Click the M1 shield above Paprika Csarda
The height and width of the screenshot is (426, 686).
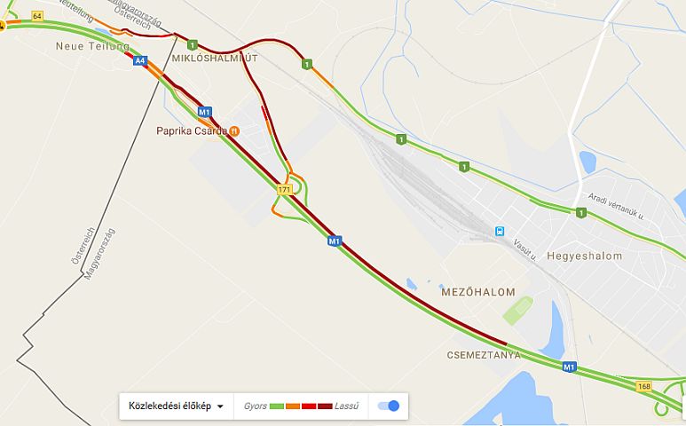pyautogui.click(x=205, y=112)
